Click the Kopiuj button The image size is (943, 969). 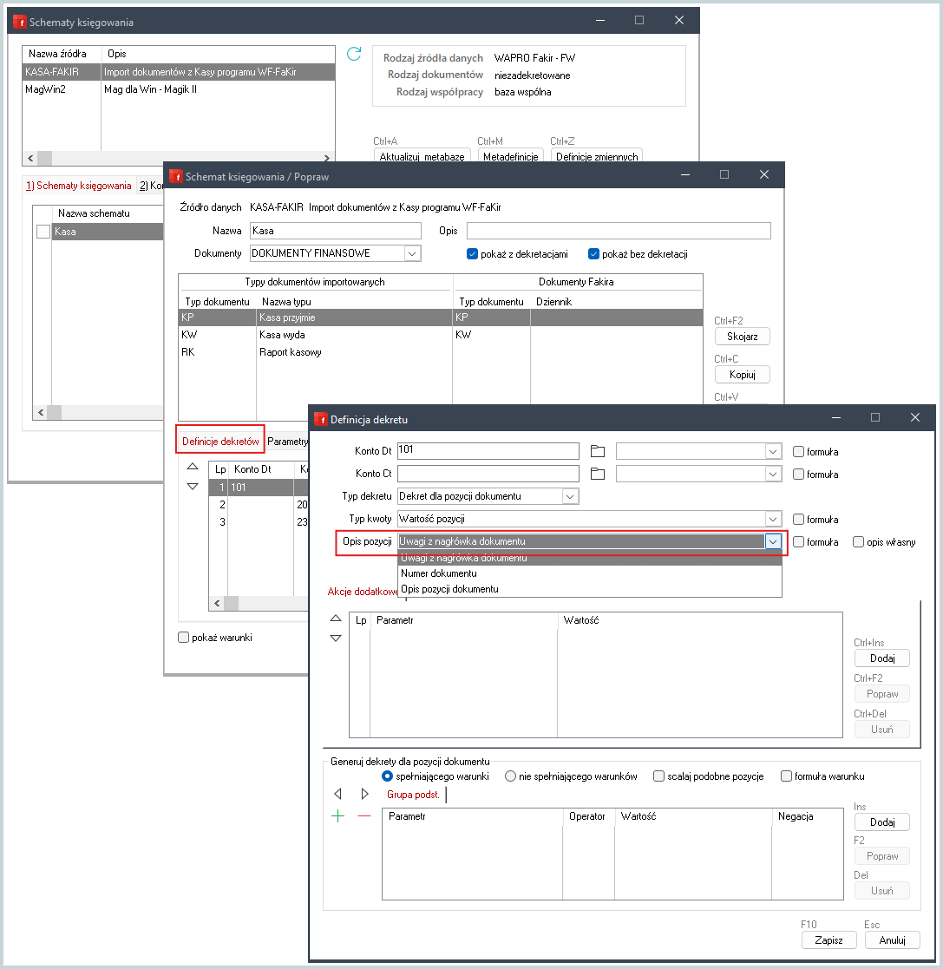(742, 375)
